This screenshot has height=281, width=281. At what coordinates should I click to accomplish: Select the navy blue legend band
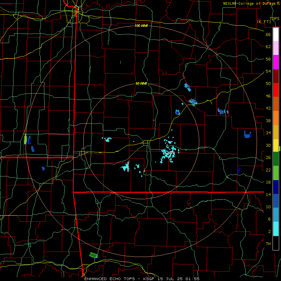pos(276,187)
